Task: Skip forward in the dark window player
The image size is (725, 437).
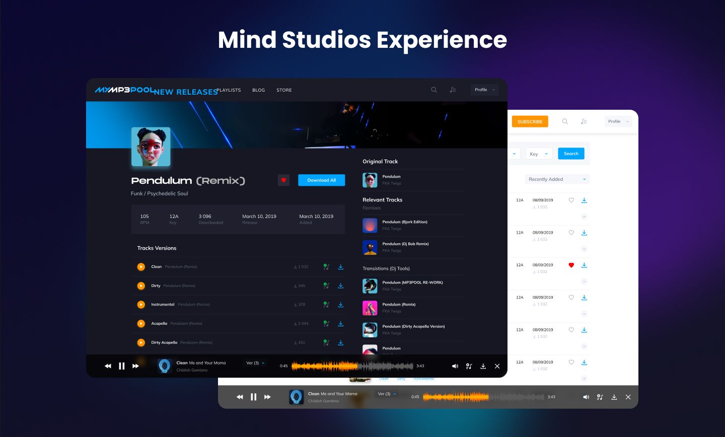Action: tap(135, 366)
